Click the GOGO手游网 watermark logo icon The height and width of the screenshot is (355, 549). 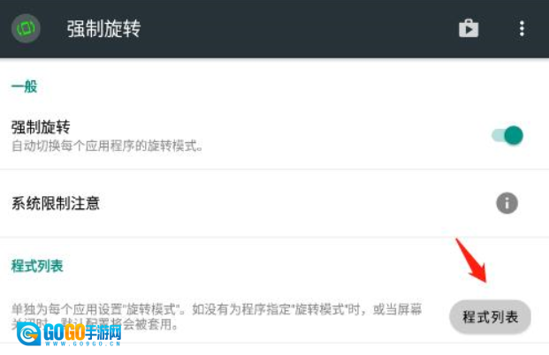28,334
